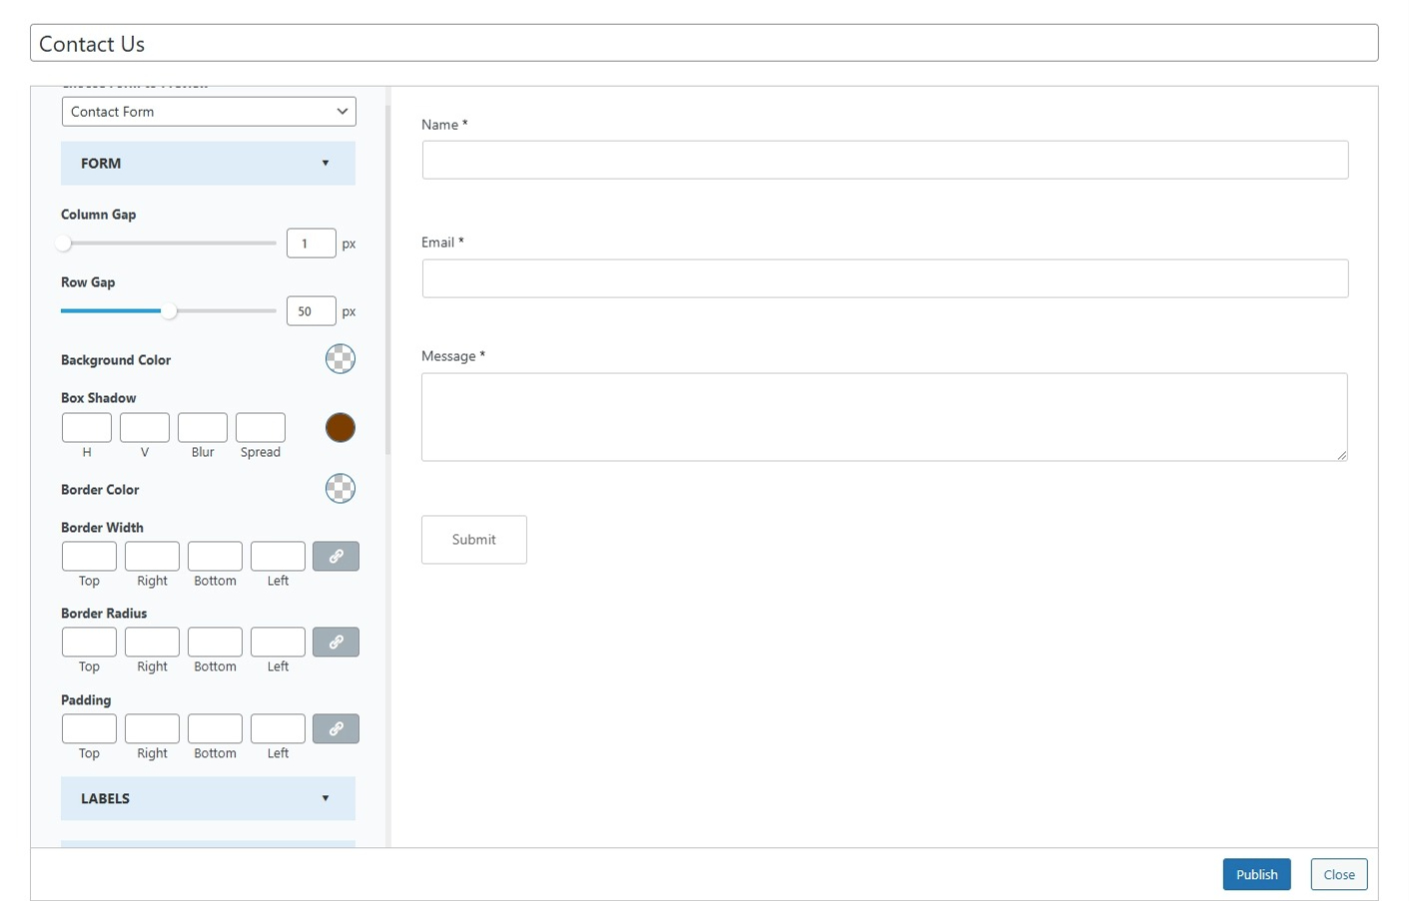Publish the form styles
The image size is (1409, 901).
click(x=1256, y=875)
